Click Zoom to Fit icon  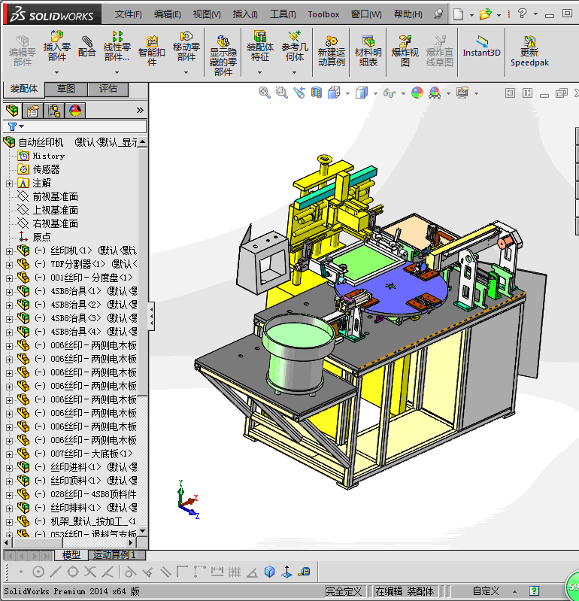click(x=265, y=93)
